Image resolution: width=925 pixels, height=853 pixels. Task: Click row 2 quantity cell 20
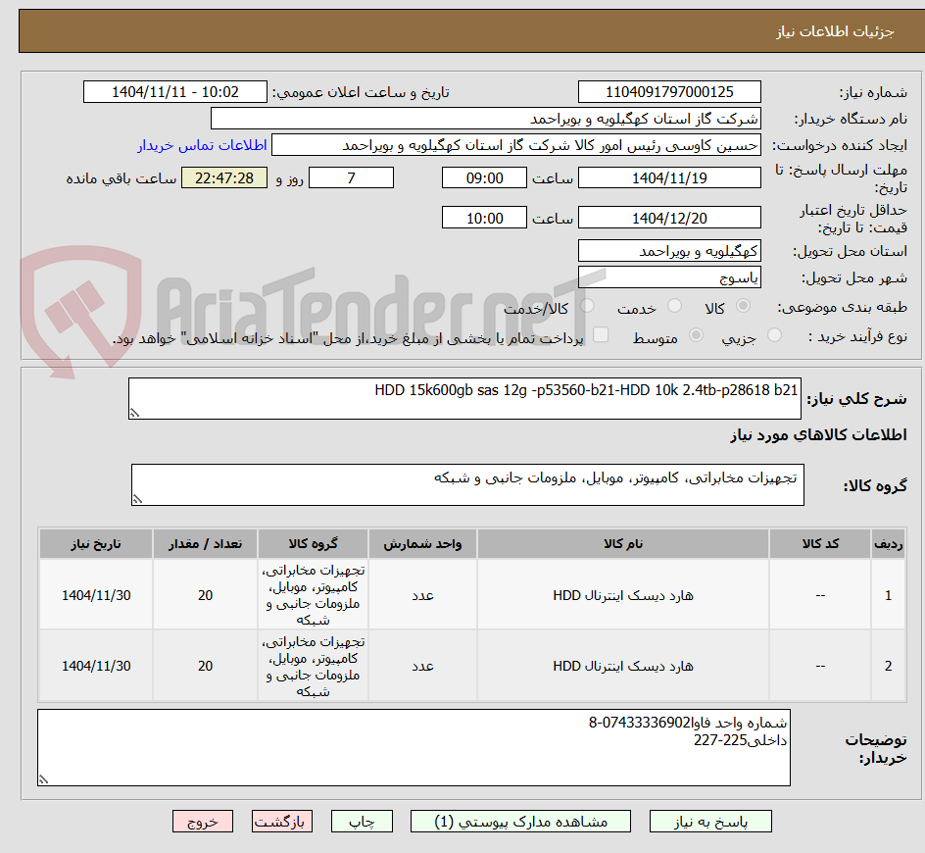tap(206, 666)
